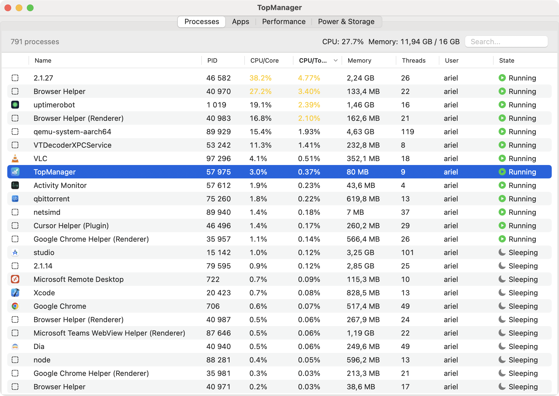Click the Search input field
Screen dimensions: 559x396
pos(506,42)
